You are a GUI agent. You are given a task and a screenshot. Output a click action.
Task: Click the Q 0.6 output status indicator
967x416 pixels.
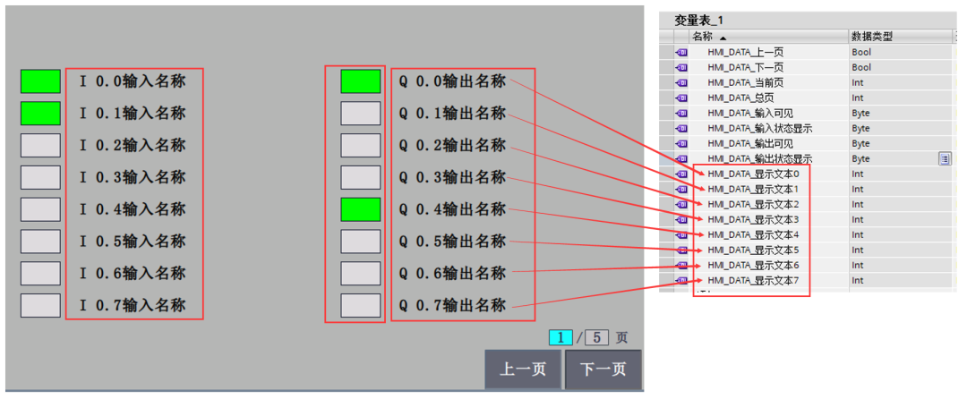[361, 274]
